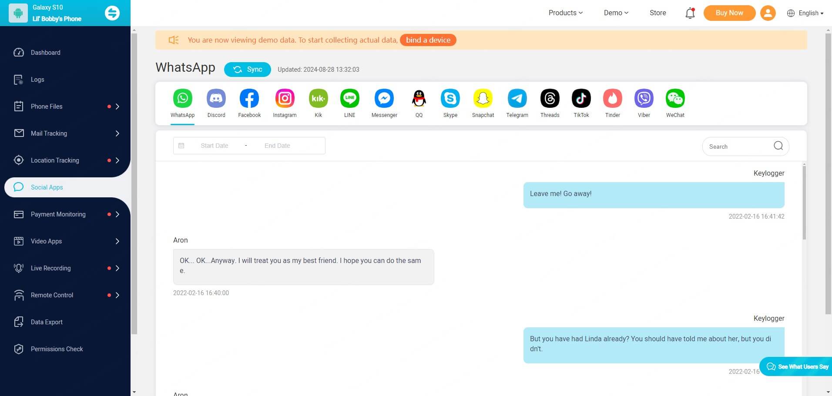
Task: Click the 'Leave me! Go away!' message
Action: (x=654, y=195)
